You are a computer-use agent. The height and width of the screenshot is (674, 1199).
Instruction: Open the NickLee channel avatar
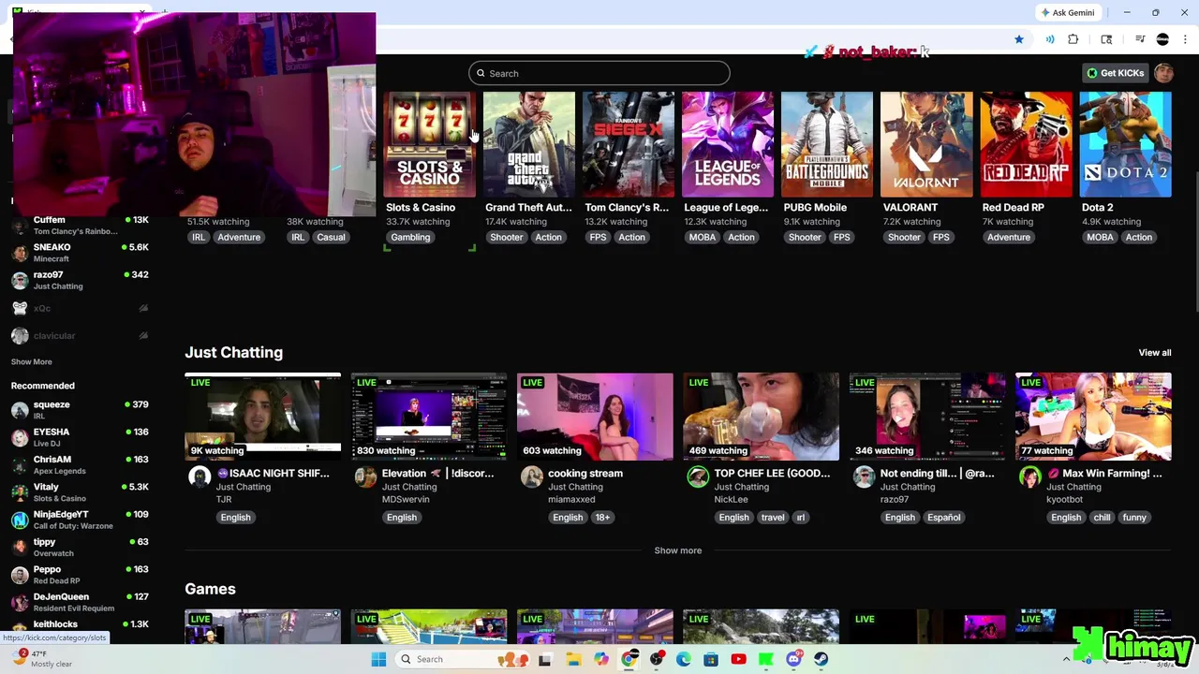pos(698,477)
